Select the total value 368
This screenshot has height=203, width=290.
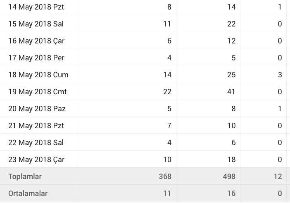[165, 177]
